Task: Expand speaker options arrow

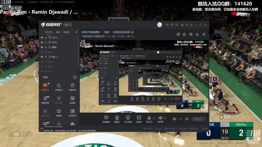Action: [165, 119]
